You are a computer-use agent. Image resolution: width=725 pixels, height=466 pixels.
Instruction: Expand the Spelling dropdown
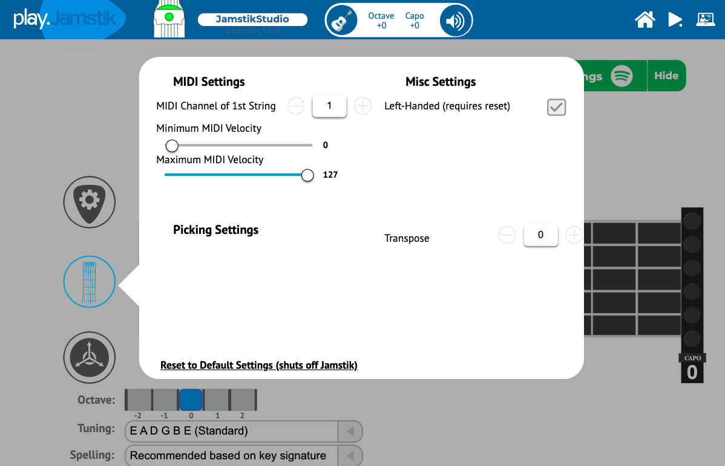click(350, 456)
